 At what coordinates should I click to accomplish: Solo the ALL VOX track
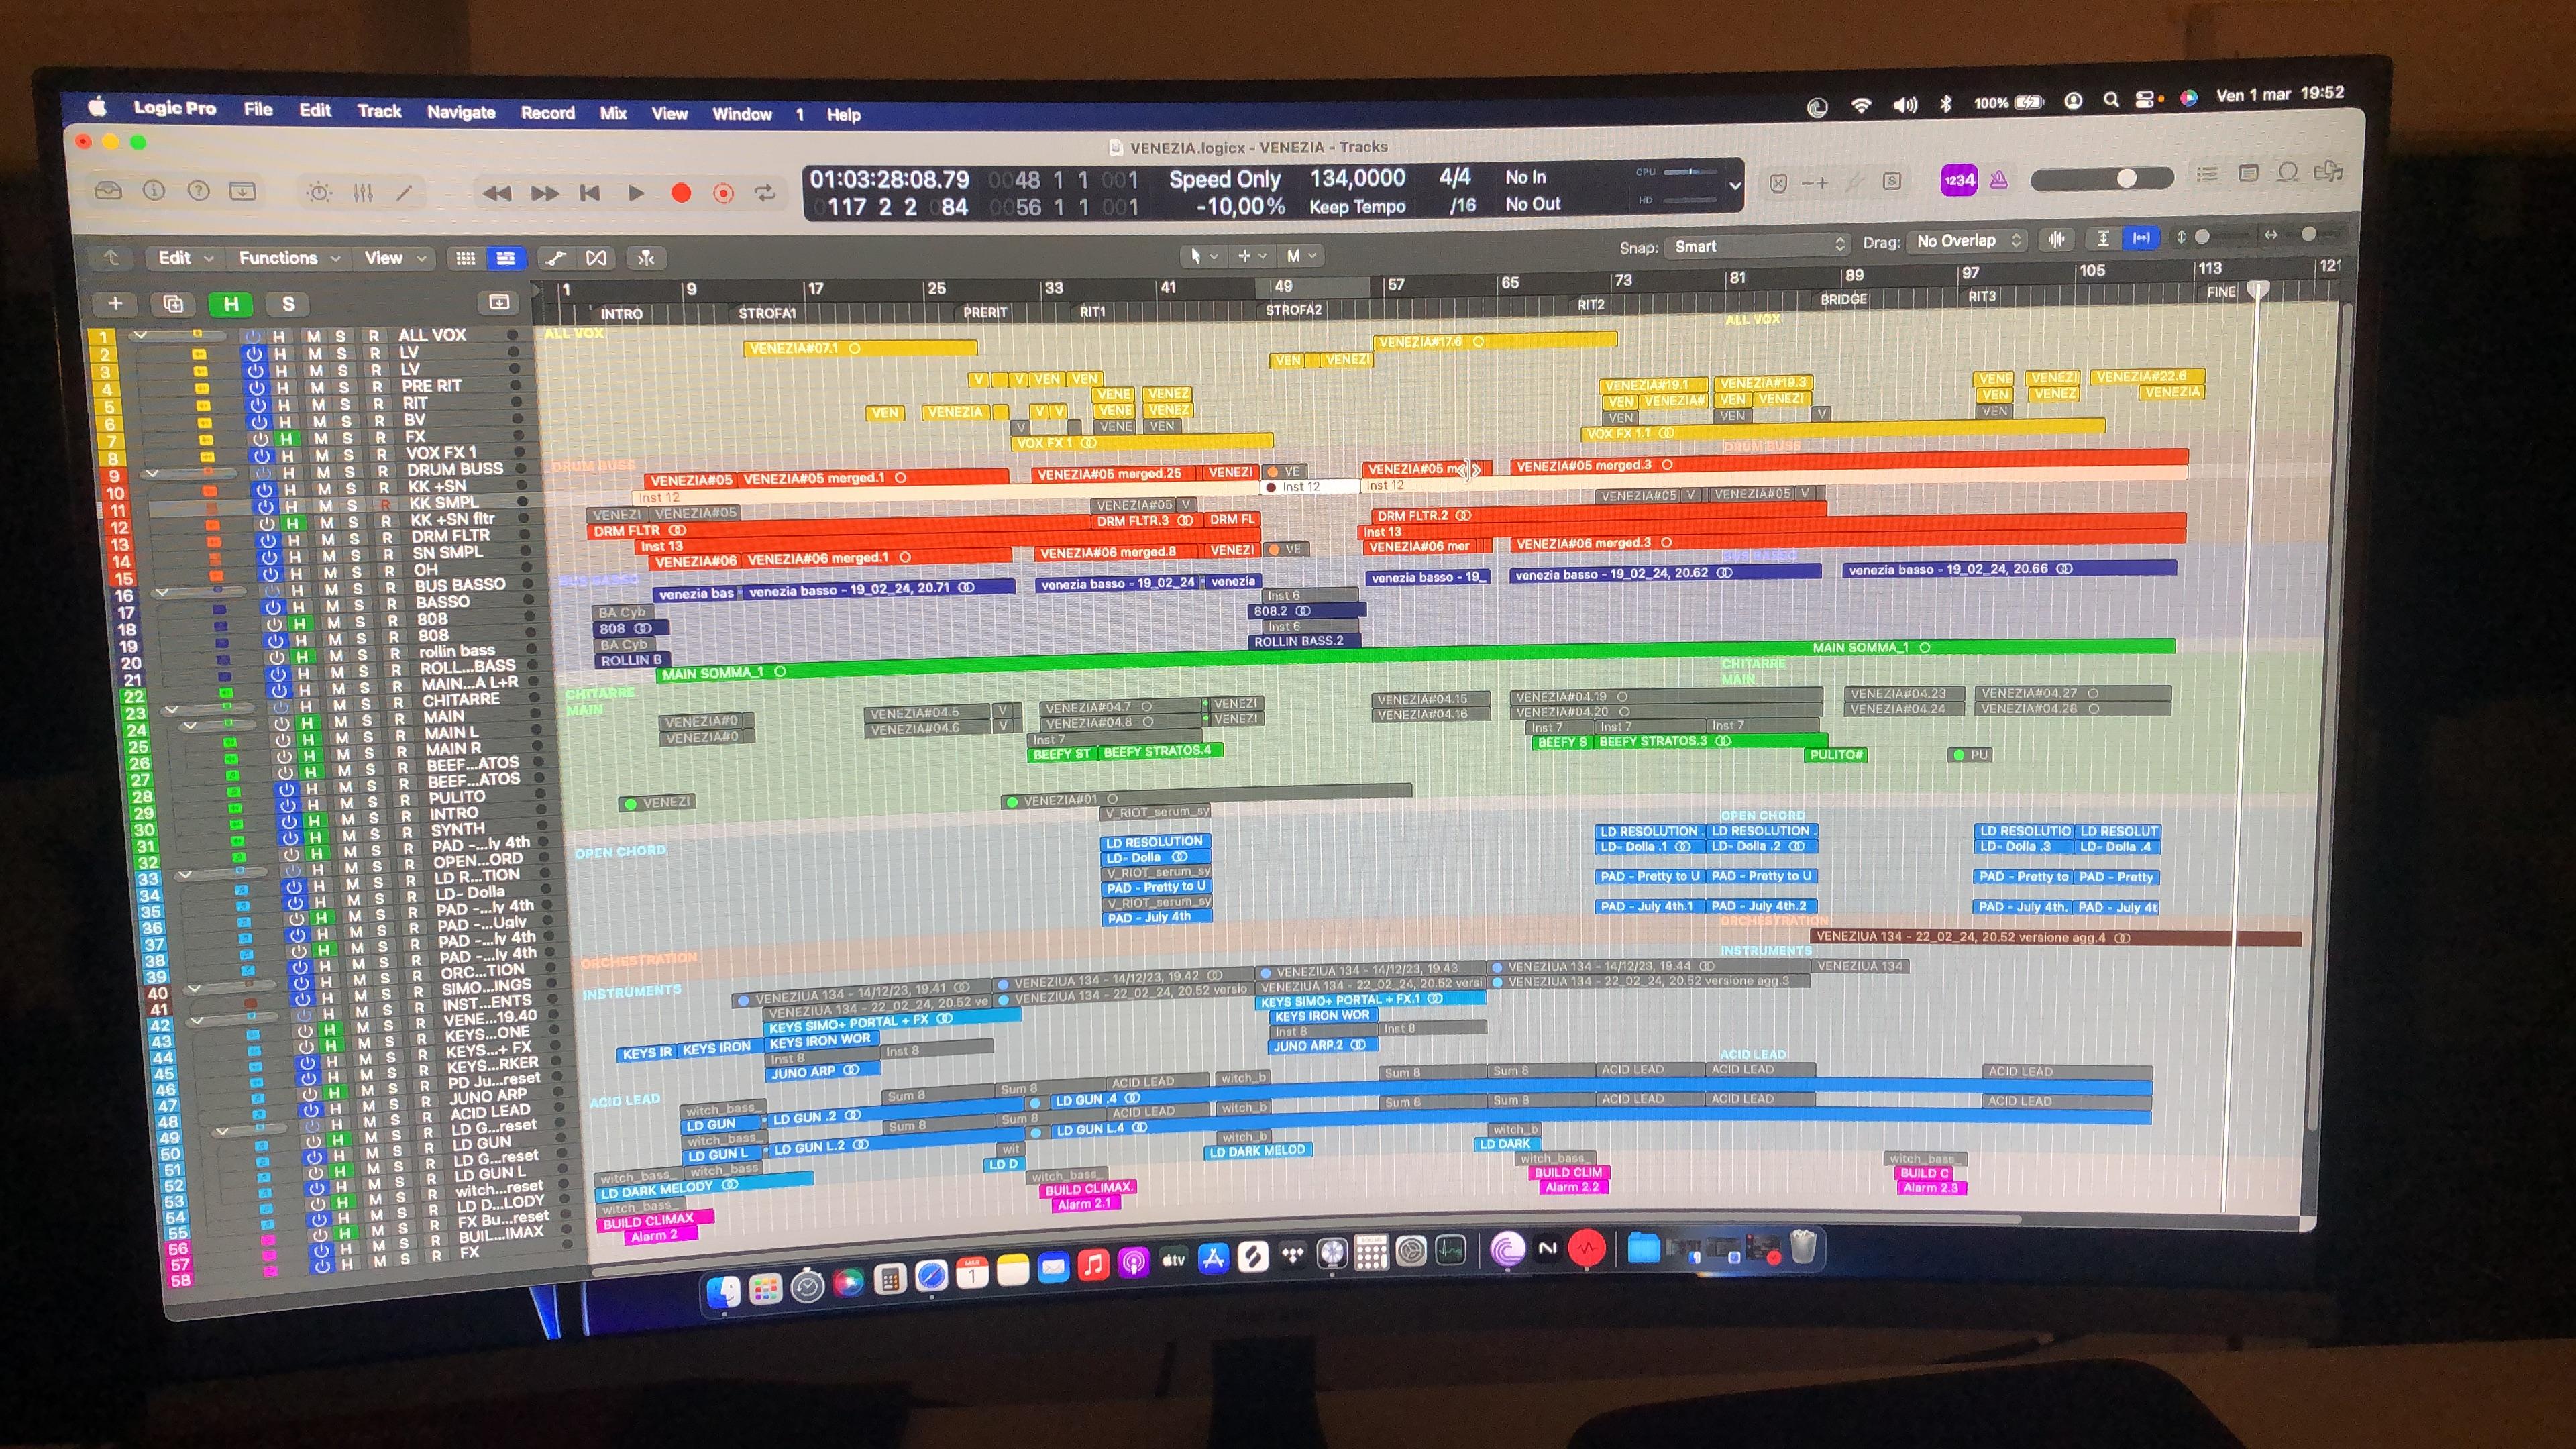pyautogui.click(x=340, y=336)
